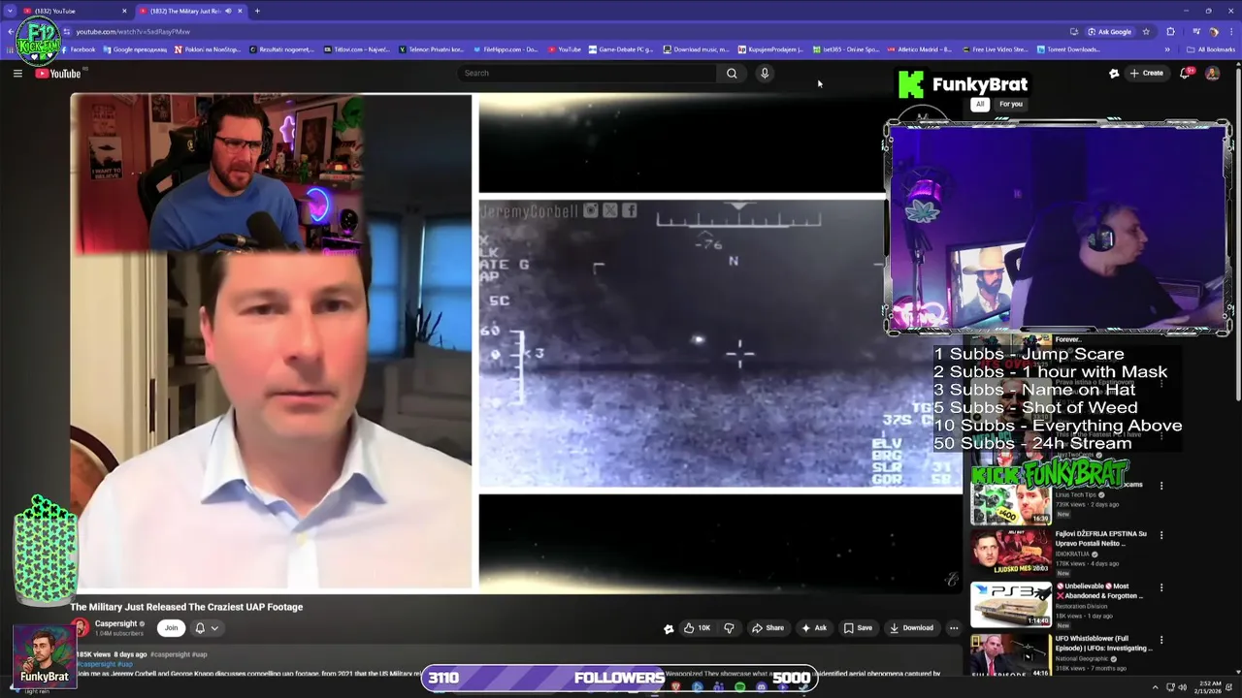Open the All Bookmarks folder
The width and height of the screenshot is (1242, 698).
coord(1211,49)
